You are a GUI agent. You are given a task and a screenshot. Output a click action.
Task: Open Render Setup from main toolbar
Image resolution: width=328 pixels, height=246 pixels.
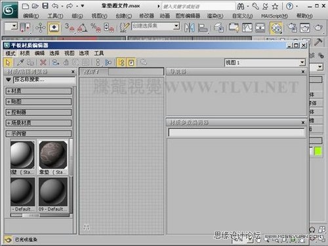pos(292,27)
